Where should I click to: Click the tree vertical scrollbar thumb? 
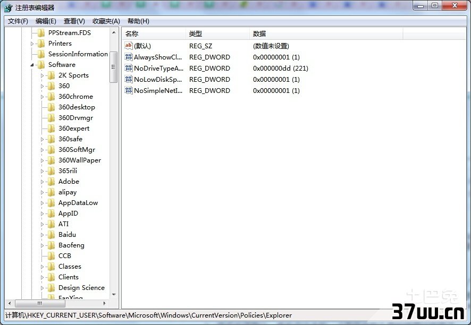(x=114, y=67)
